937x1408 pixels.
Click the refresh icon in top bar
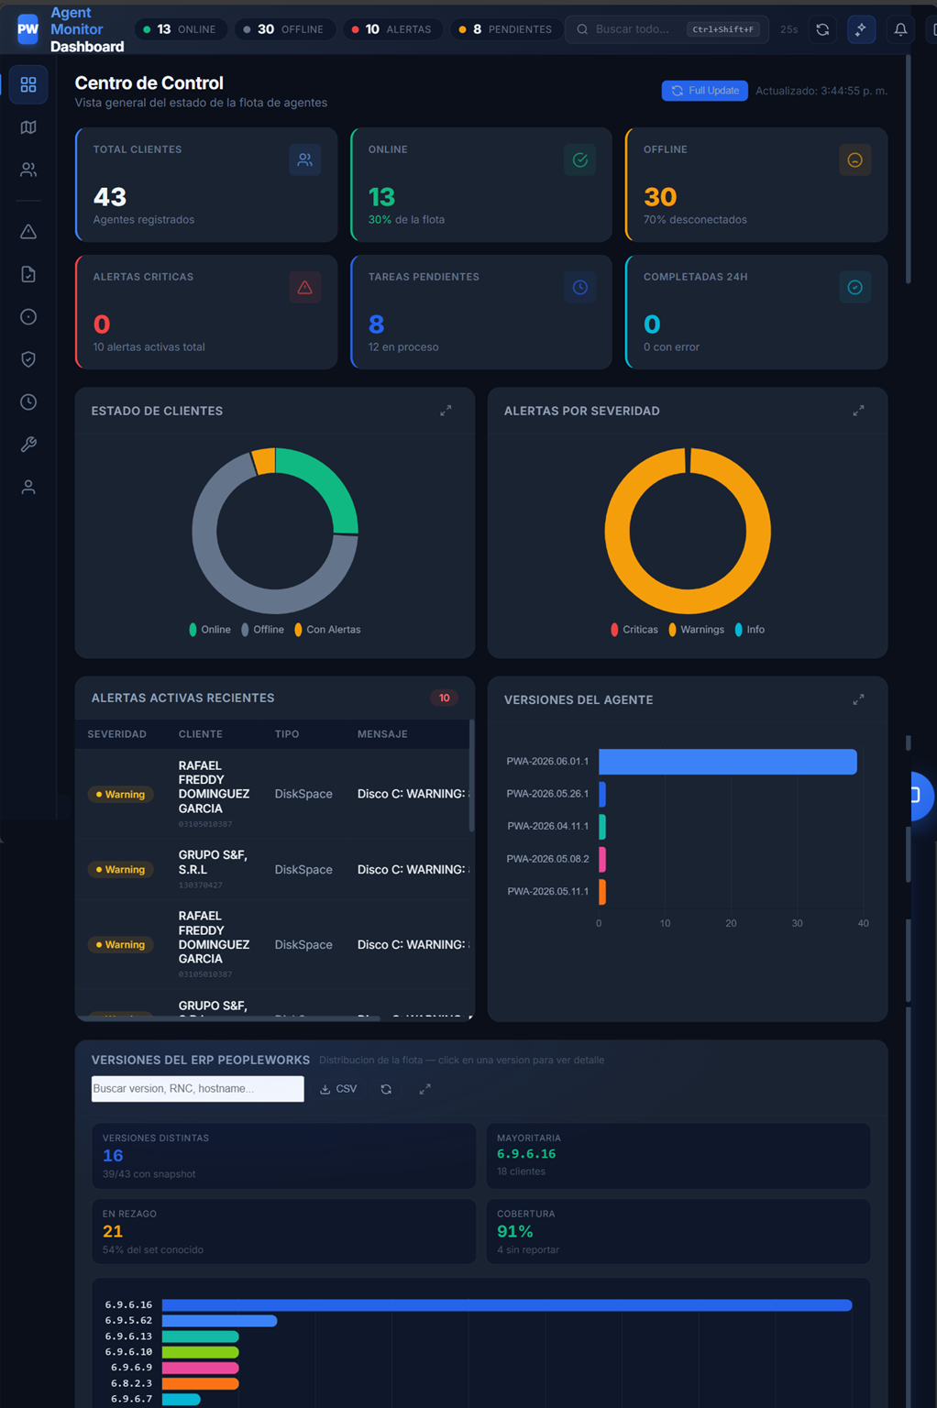[822, 29]
